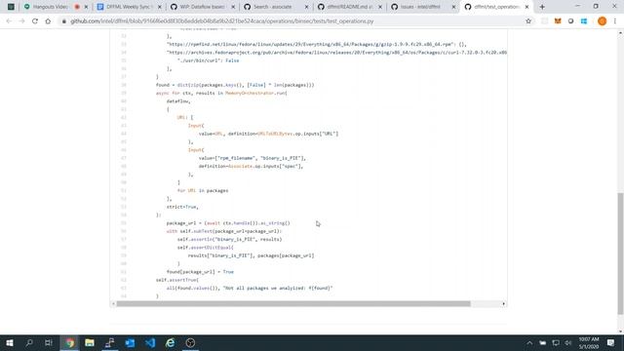
Task: Open the Windows notification center
Action: click(x=611, y=343)
